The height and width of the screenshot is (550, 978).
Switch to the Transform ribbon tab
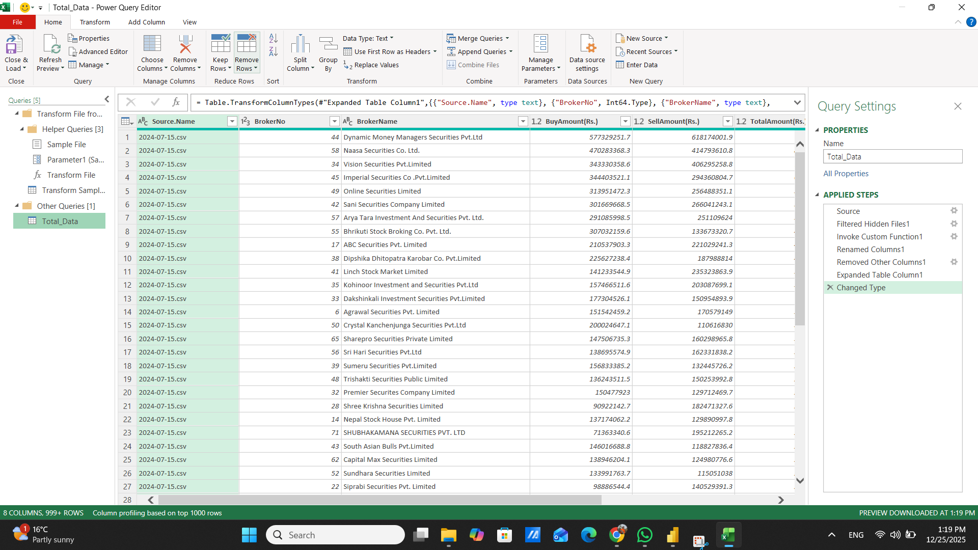pyautogui.click(x=95, y=22)
